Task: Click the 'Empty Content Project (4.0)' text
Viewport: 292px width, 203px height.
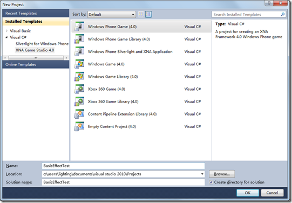Action: coord(112,126)
